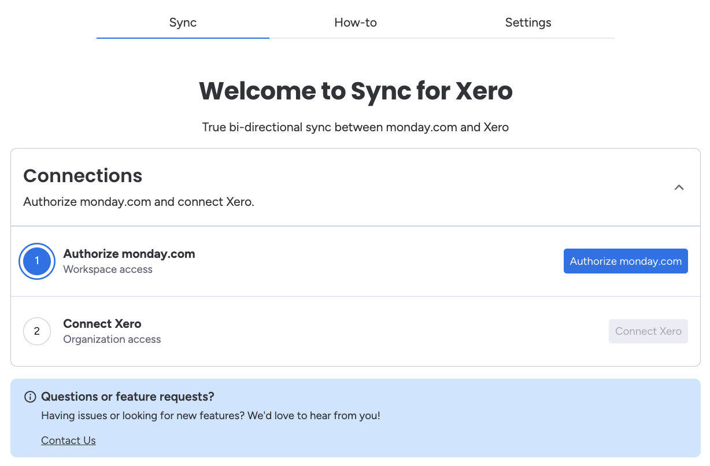Click the Organization access description text
710x466 pixels.
[x=112, y=339]
